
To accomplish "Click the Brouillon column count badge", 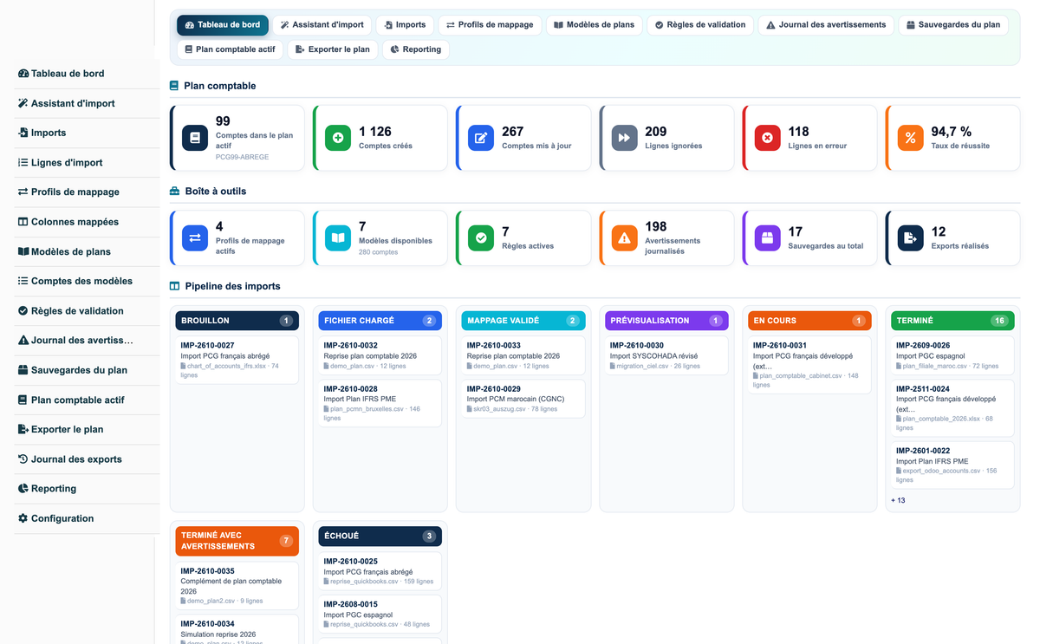I will tap(286, 321).
